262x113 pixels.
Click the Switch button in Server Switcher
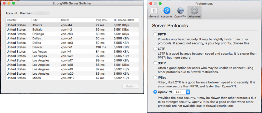point(130,86)
